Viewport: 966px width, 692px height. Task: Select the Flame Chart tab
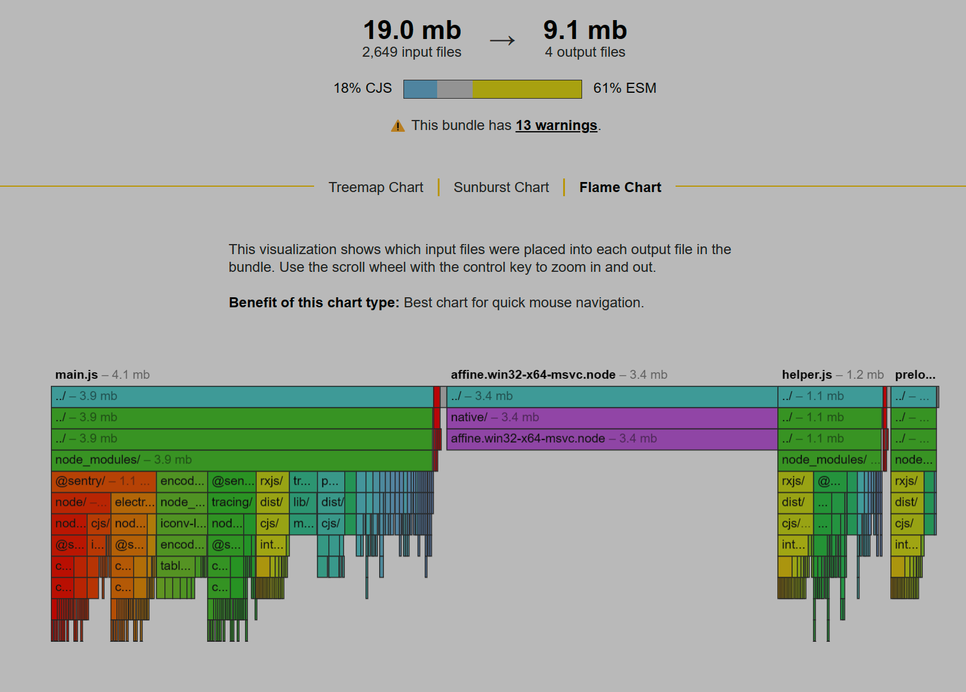pos(620,187)
